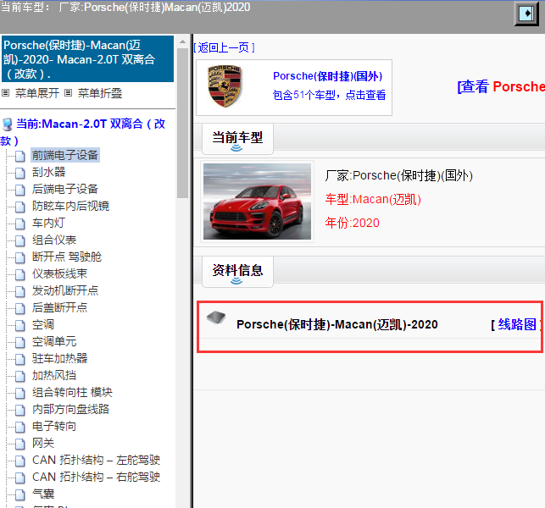Click the left panel scrollbar thumb
The width and height of the screenshot is (545, 508).
pyautogui.click(x=182, y=123)
